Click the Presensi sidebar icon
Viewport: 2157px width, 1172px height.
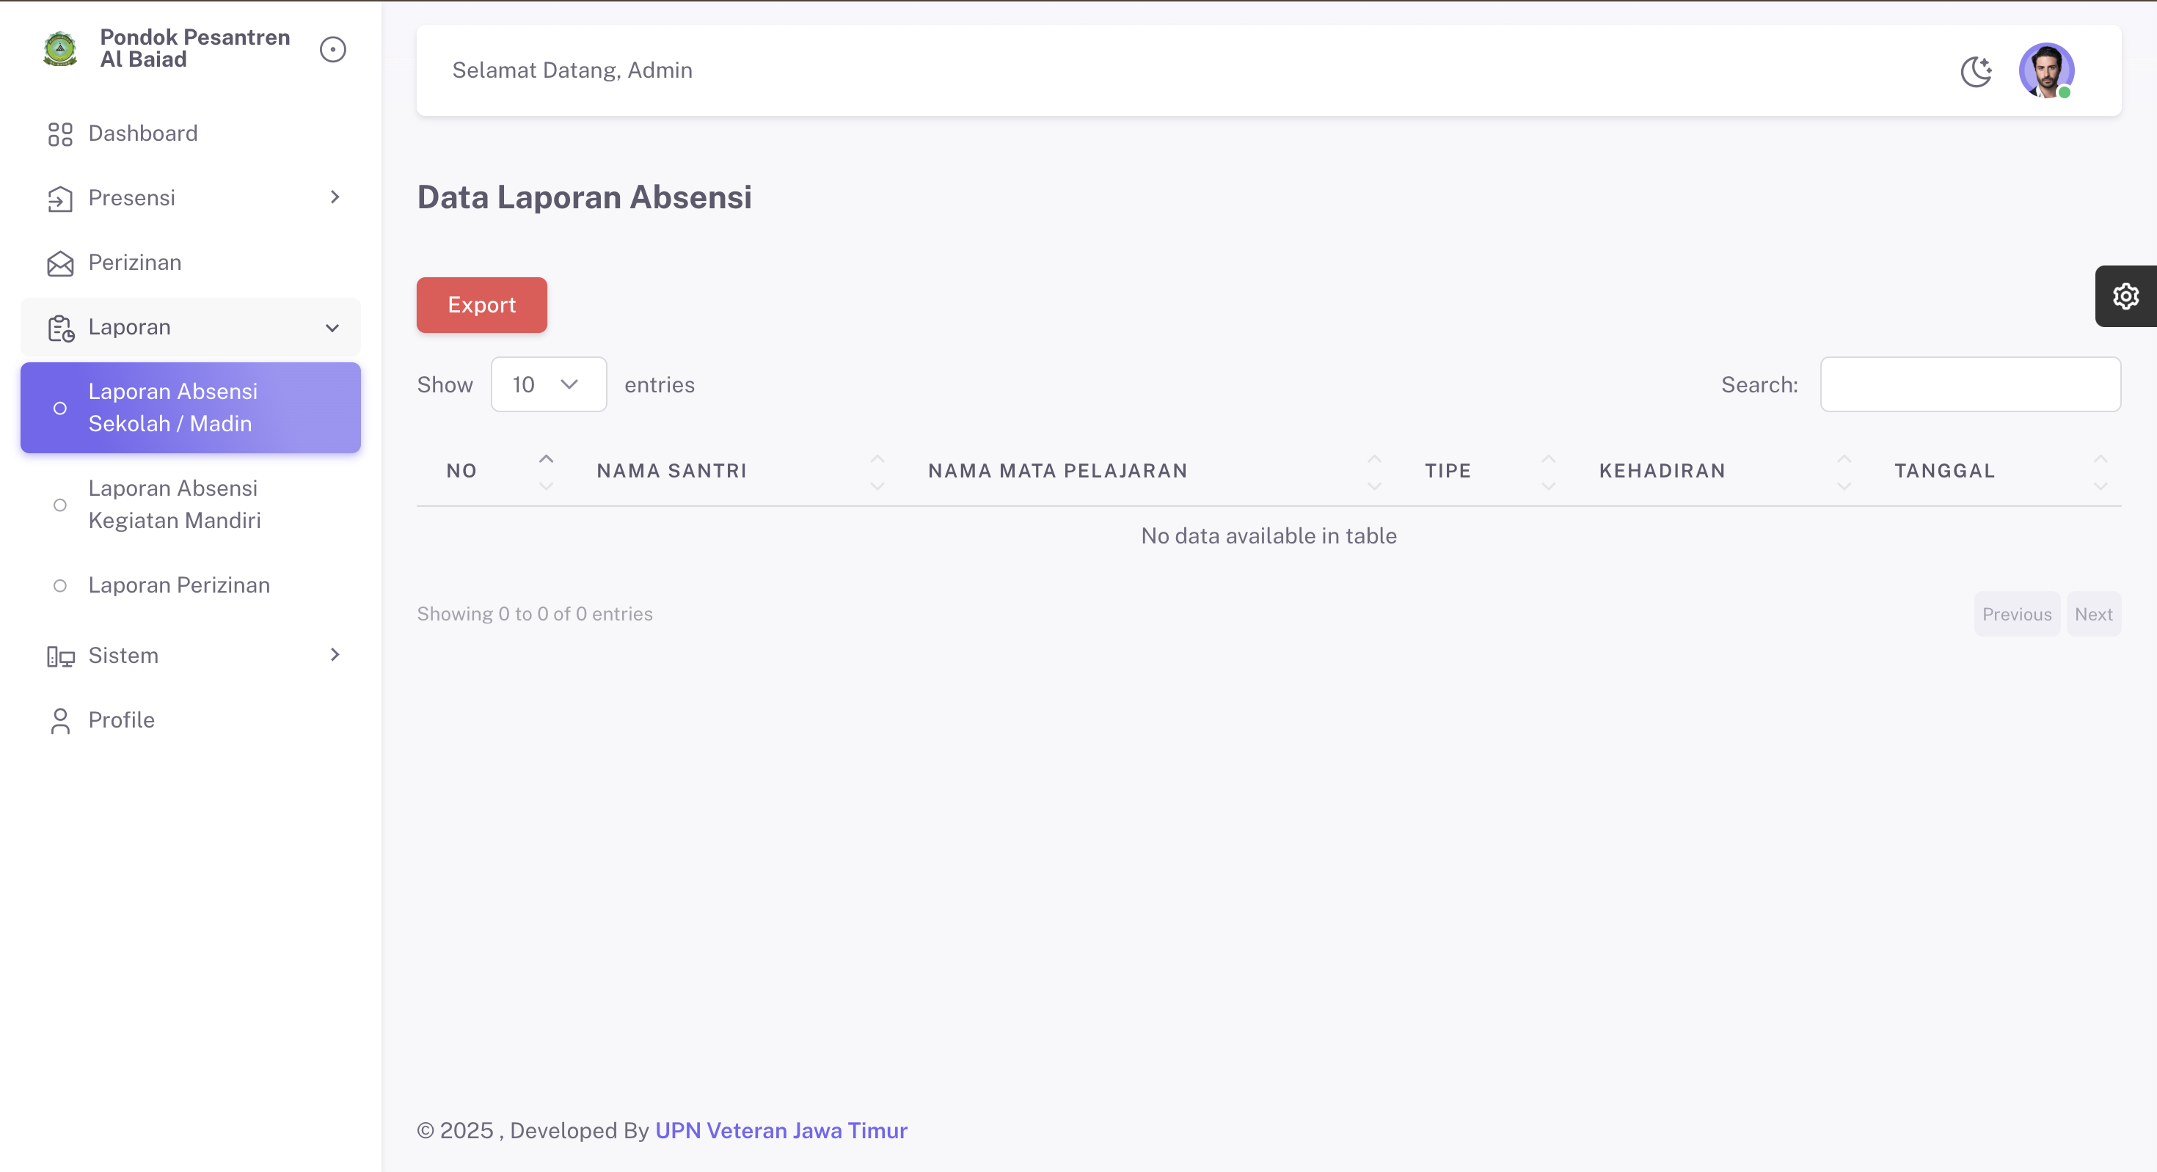point(59,199)
